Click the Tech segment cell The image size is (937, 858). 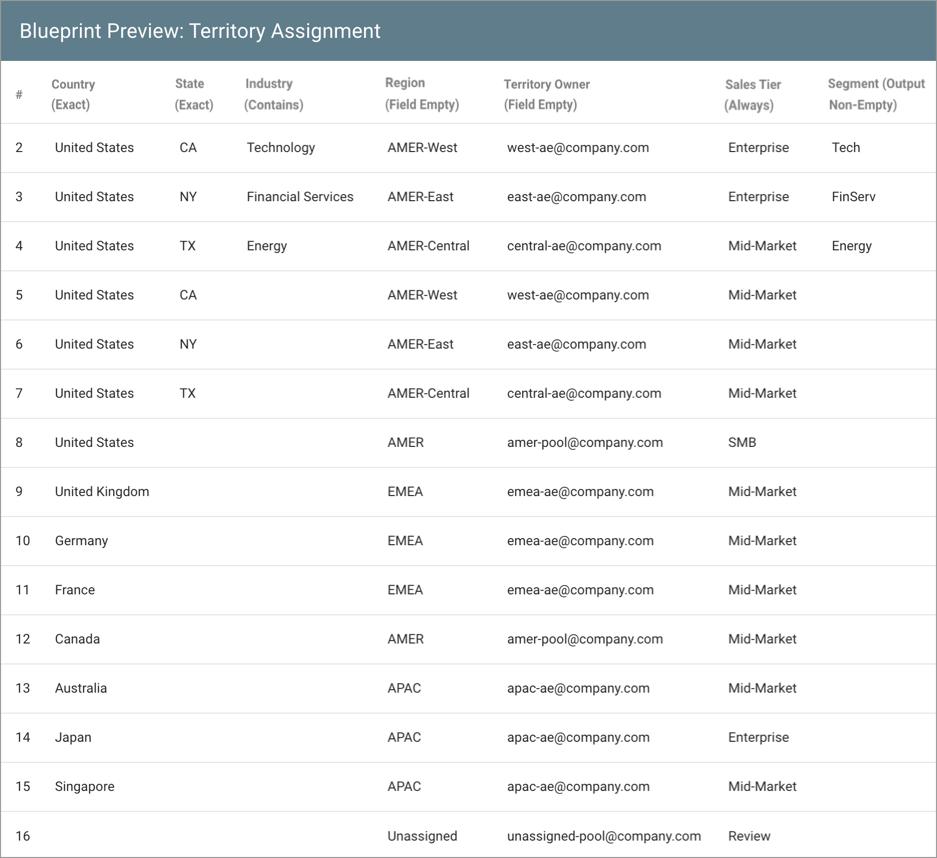coord(846,147)
